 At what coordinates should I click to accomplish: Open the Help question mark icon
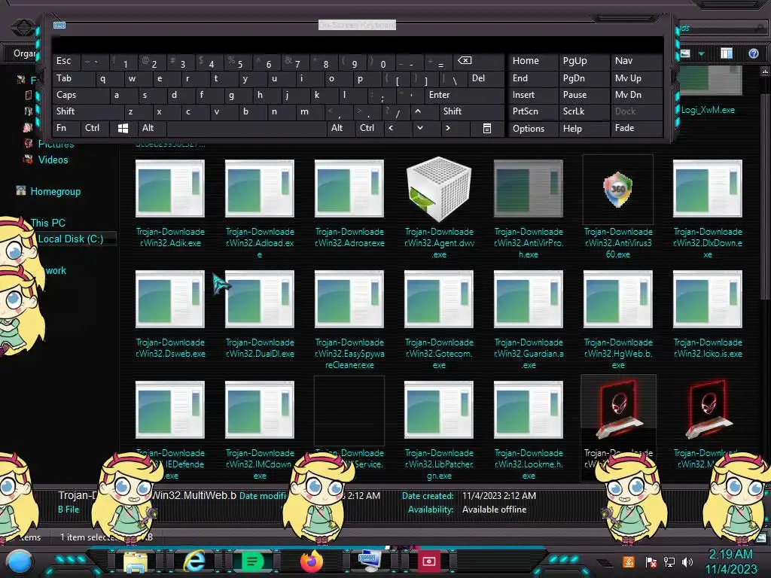pyautogui.click(x=753, y=53)
